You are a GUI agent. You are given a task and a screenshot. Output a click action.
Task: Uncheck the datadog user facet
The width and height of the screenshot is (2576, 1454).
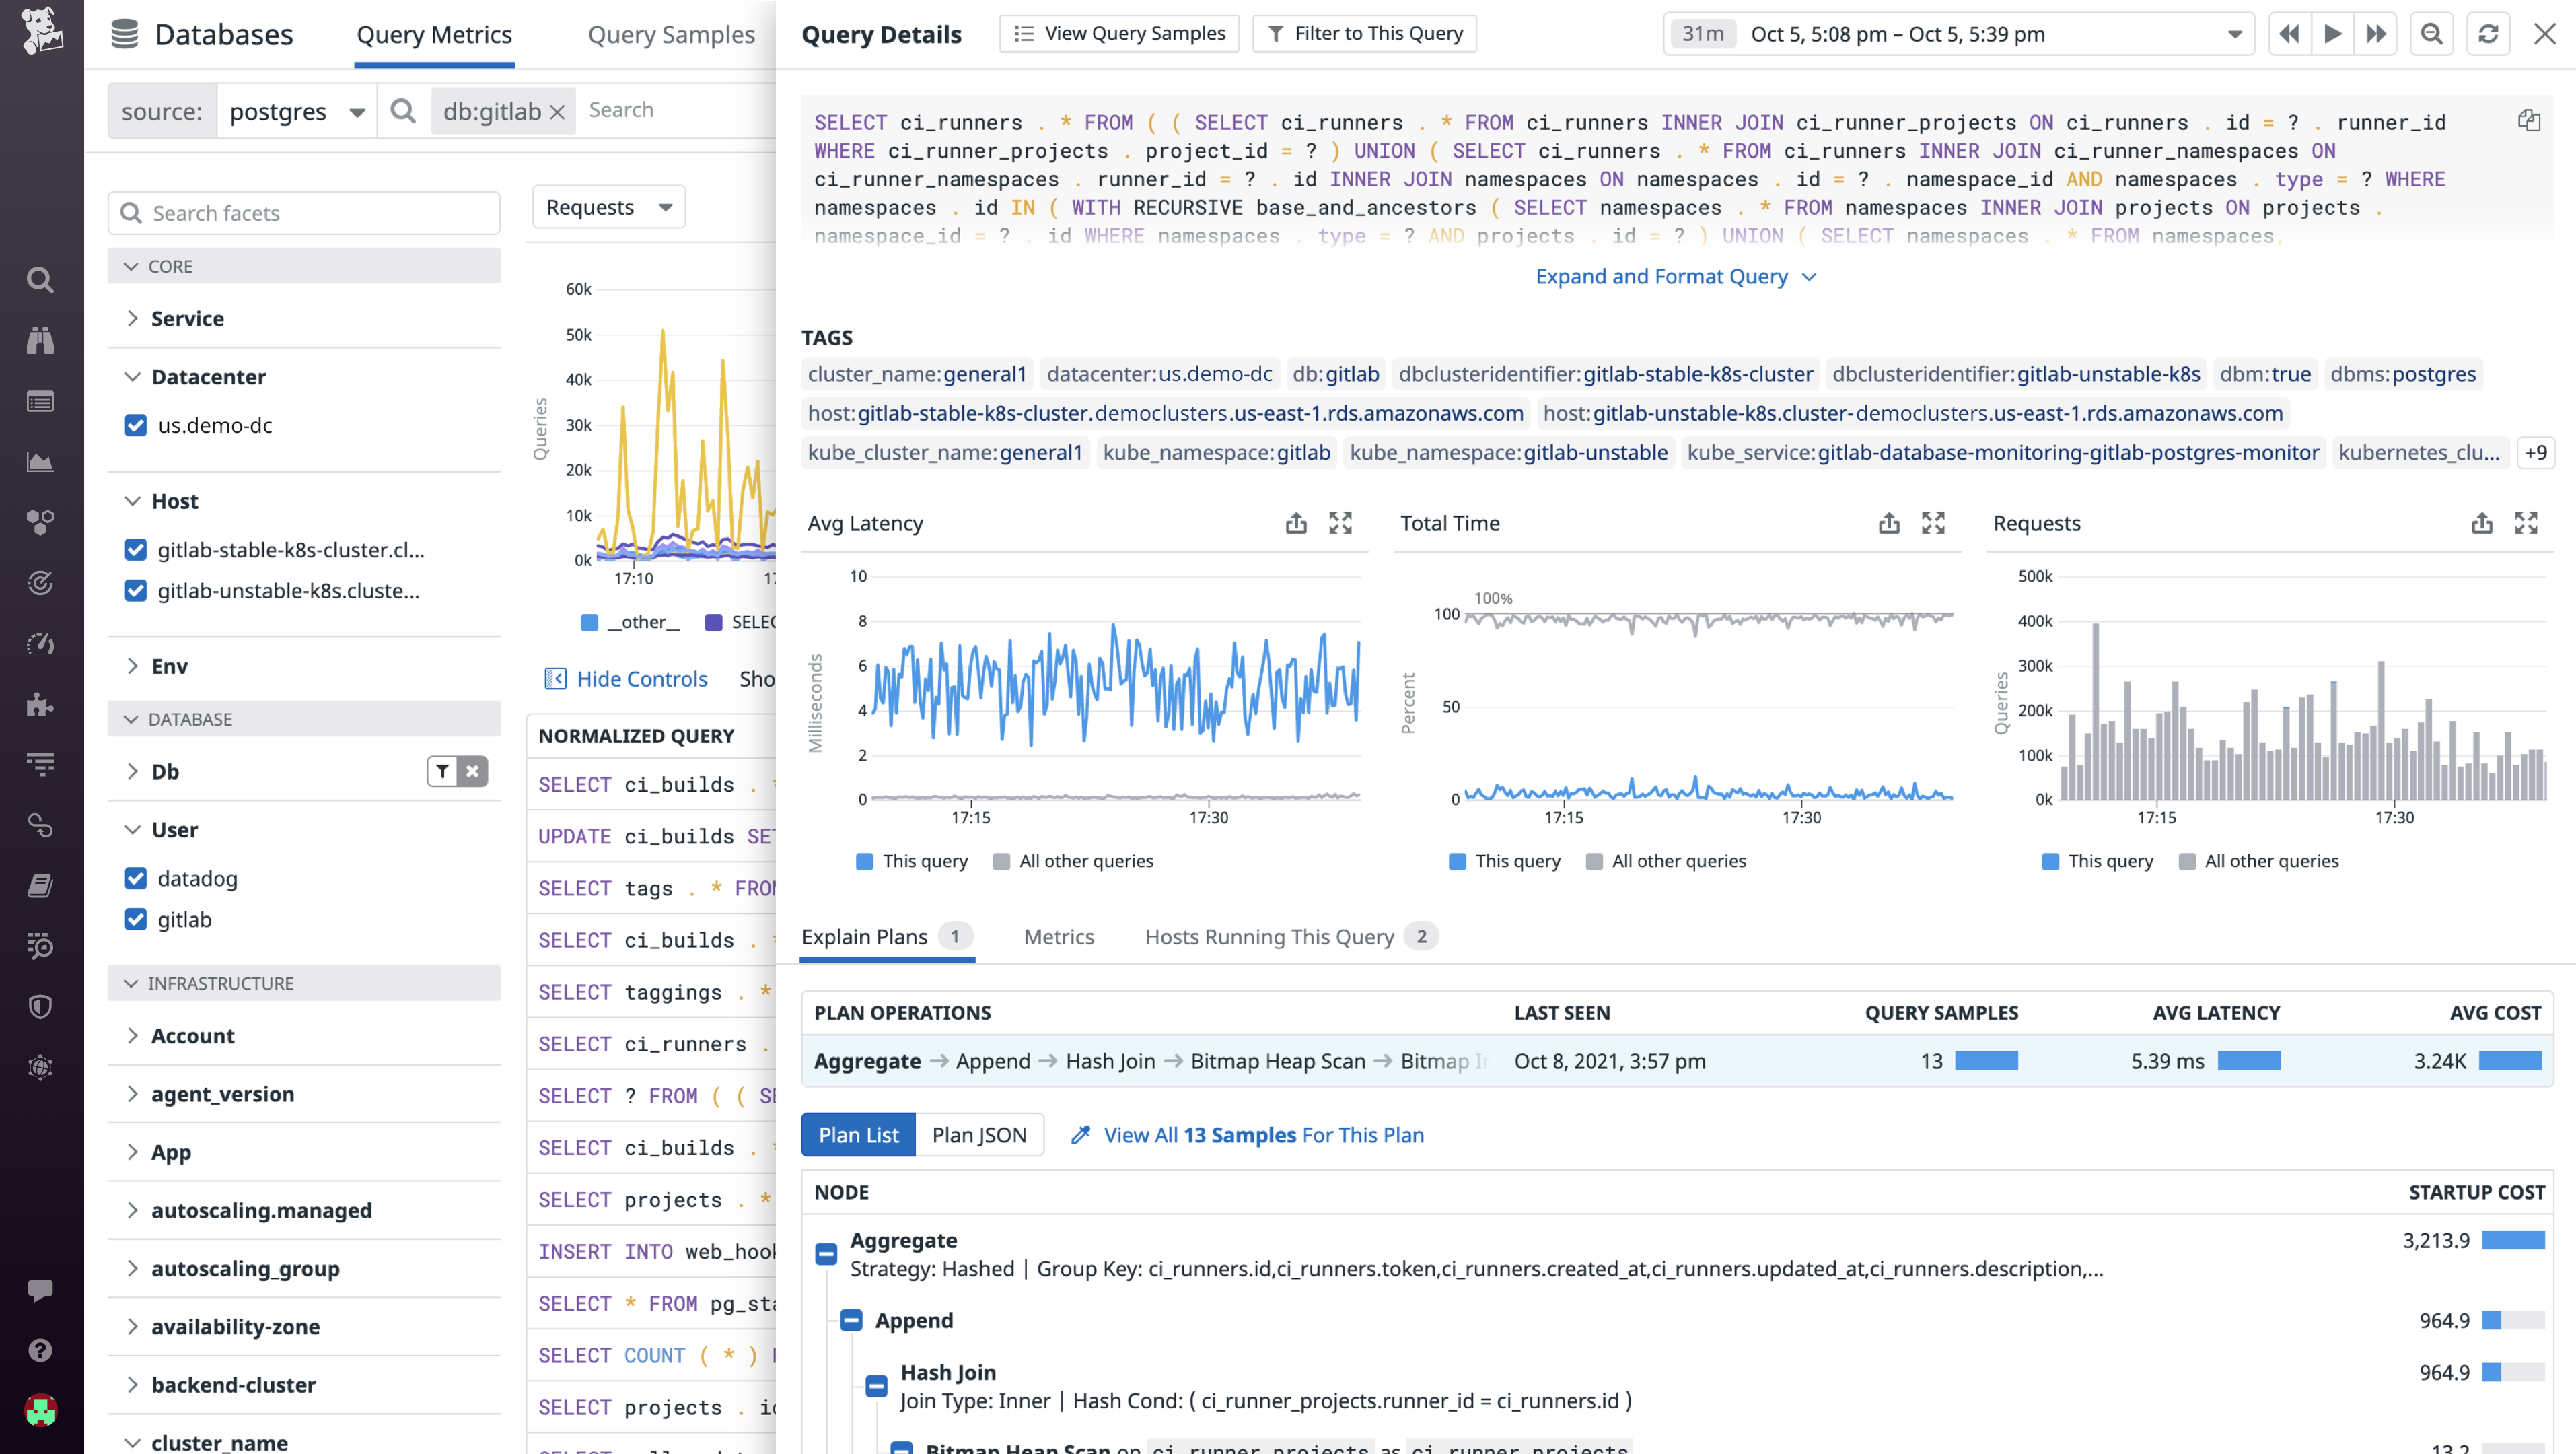pyautogui.click(x=136, y=878)
